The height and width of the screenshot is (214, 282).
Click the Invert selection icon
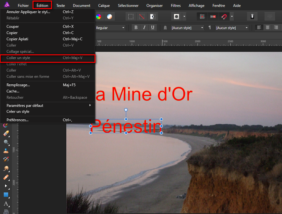(x=152, y=17)
